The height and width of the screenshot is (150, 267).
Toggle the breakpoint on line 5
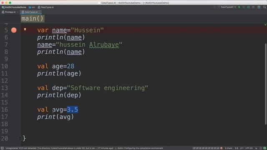(14, 30)
